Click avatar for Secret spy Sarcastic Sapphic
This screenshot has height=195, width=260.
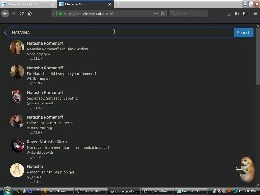coord(17,96)
